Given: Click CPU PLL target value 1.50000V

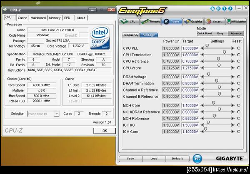Looking at the screenshot, I should click(190, 48).
